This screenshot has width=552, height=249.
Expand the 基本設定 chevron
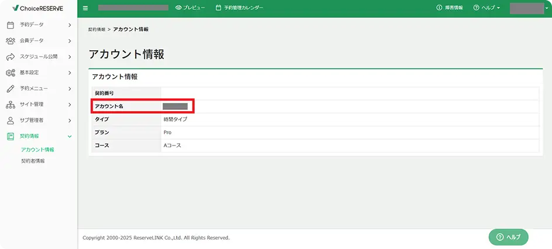pyautogui.click(x=70, y=73)
